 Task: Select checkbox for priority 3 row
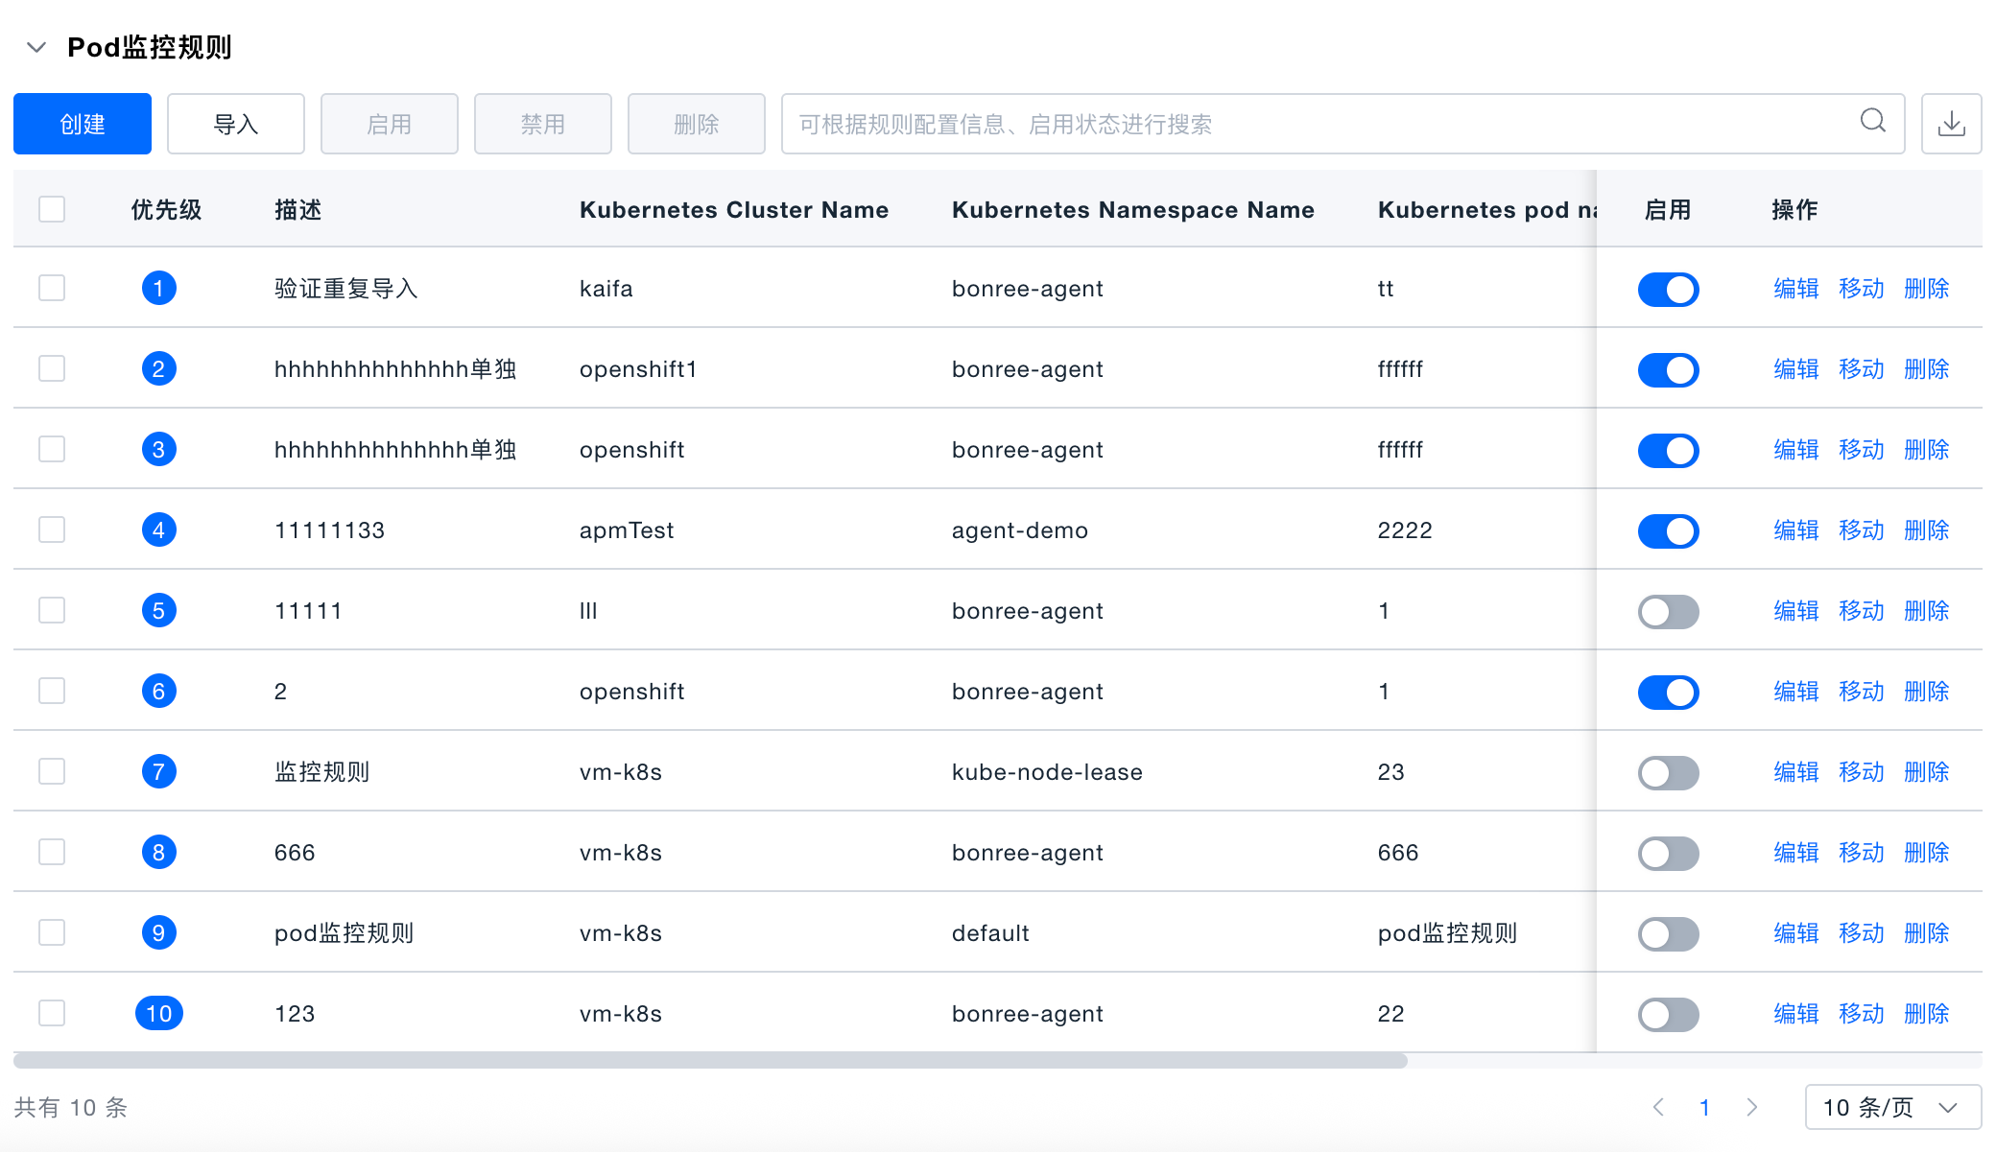point(52,449)
